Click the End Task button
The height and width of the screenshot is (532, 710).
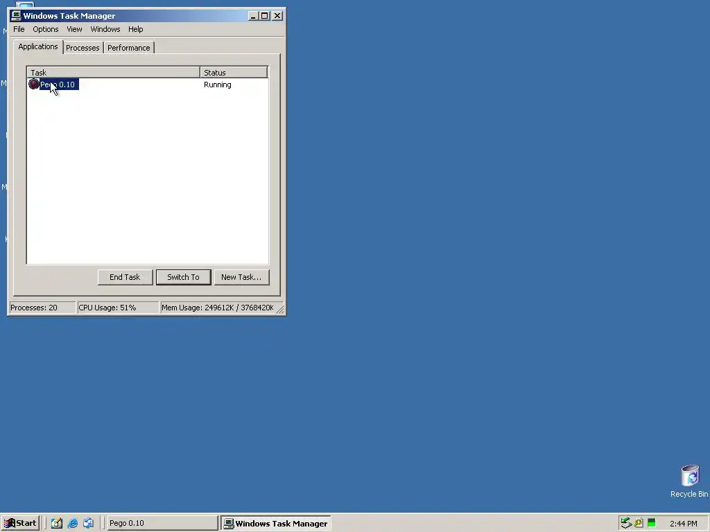[x=125, y=277]
